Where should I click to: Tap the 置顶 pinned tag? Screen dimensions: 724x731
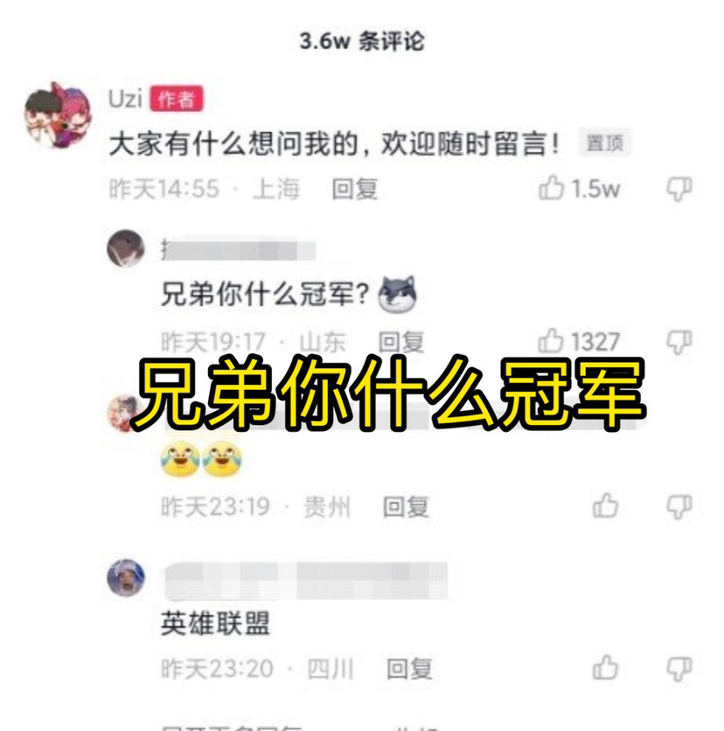[x=605, y=143]
